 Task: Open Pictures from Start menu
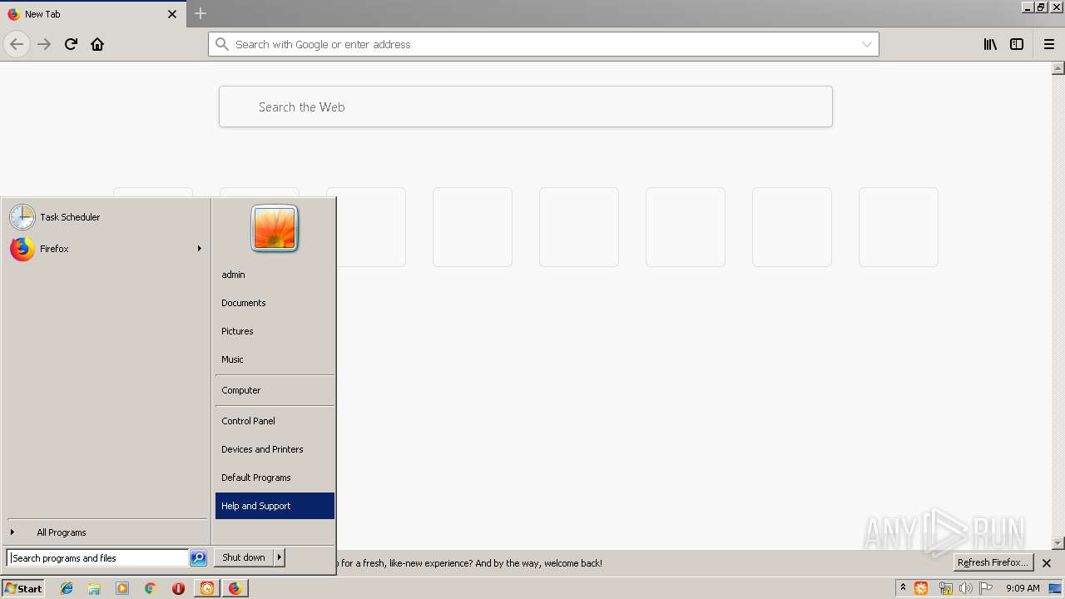(x=275, y=331)
